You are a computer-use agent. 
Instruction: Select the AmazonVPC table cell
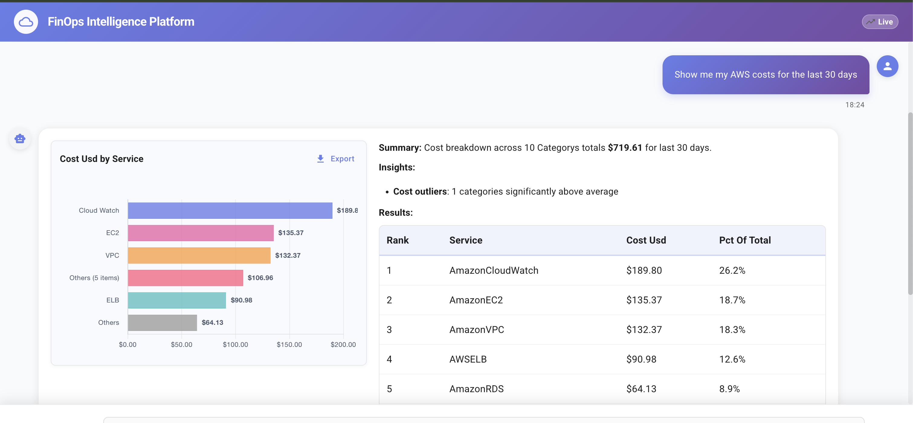[476, 329]
